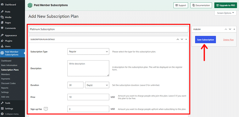Collapse the Publish panel
The image size is (239, 117).
234,29
